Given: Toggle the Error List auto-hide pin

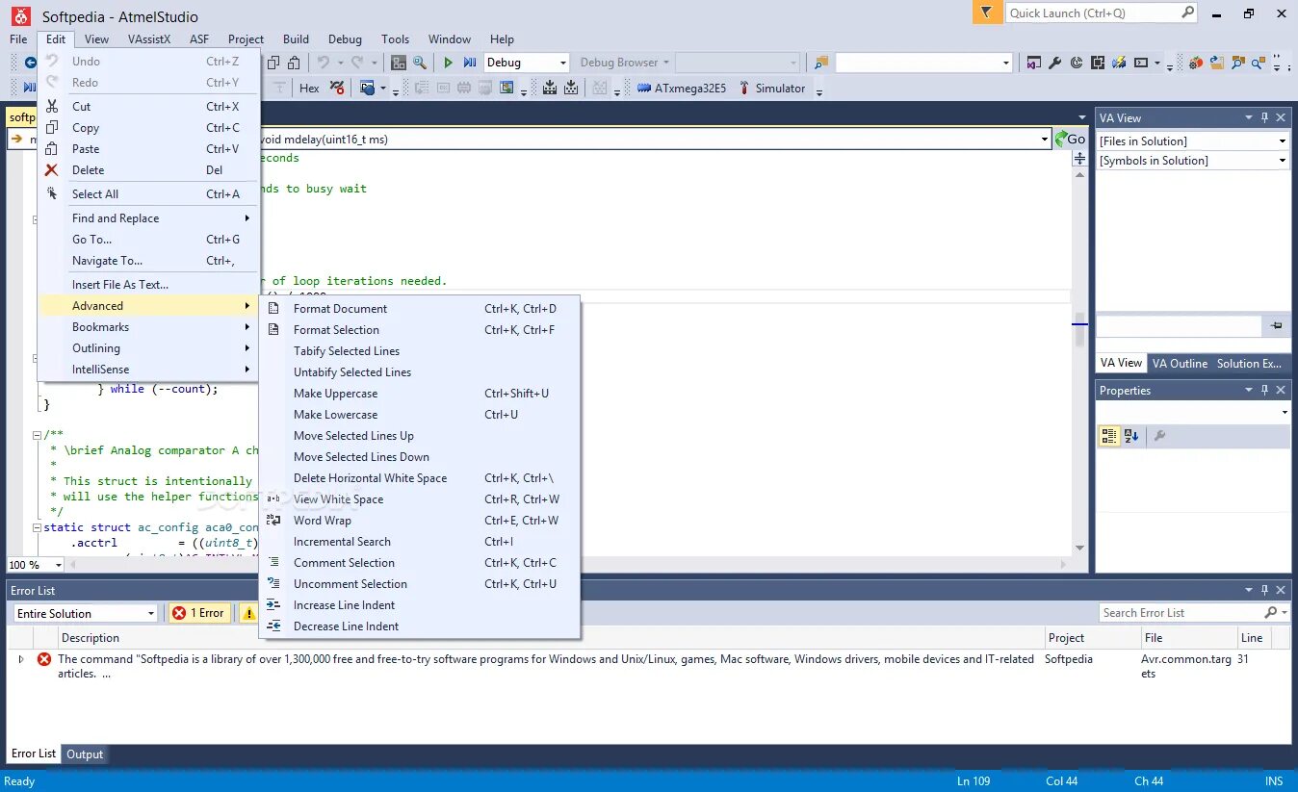Looking at the screenshot, I should click(x=1264, y=590).
